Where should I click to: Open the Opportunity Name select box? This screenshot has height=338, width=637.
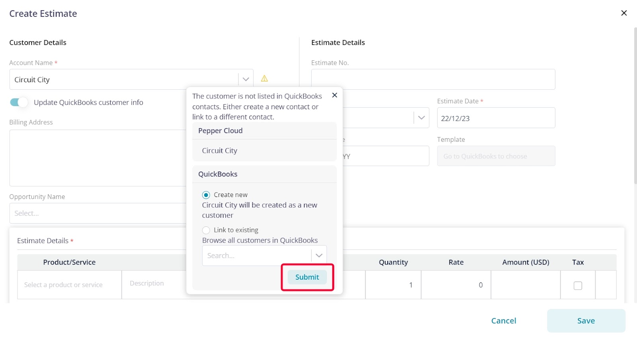(x=98, y=213)
